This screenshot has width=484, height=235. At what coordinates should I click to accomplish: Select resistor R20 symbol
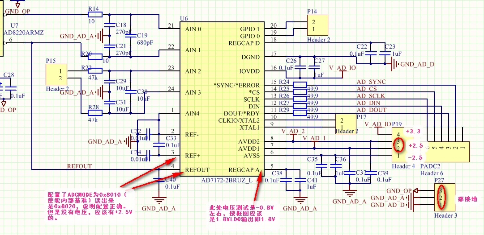[95, 56]
